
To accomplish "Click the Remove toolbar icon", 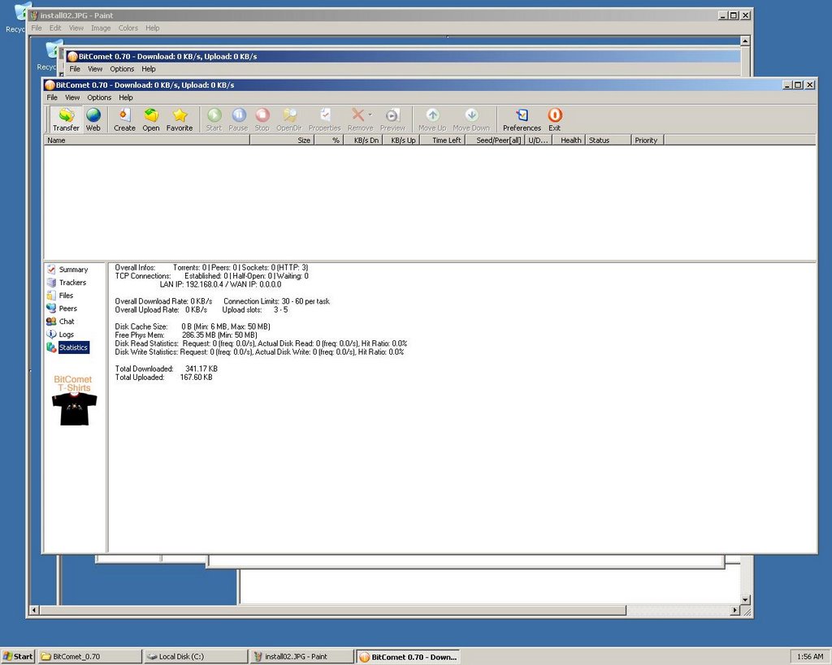I will point(358,119).
